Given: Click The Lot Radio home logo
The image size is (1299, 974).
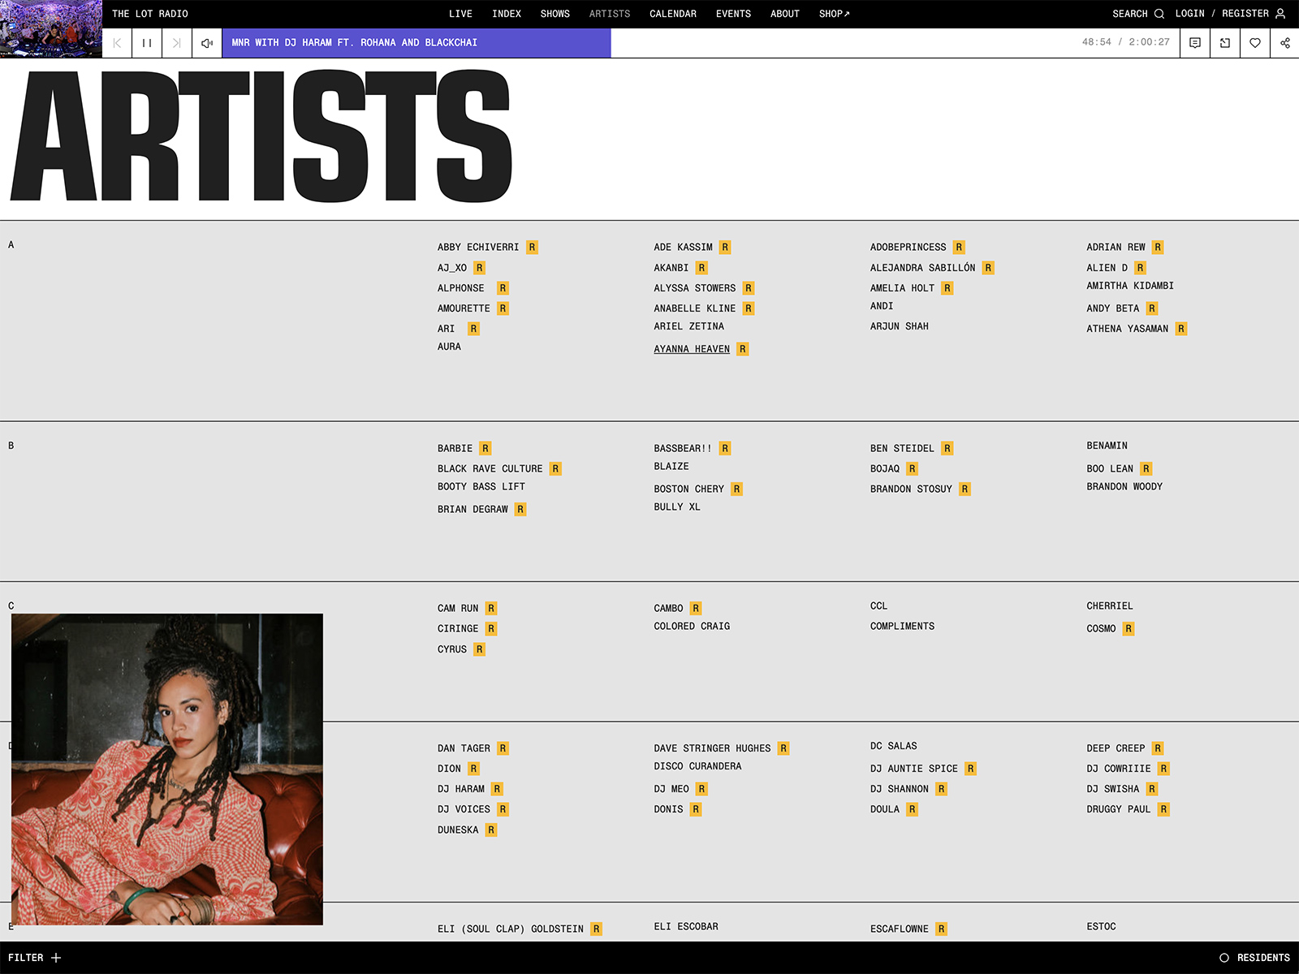Looking at the screenshot, I should click(x=150, y=14).
